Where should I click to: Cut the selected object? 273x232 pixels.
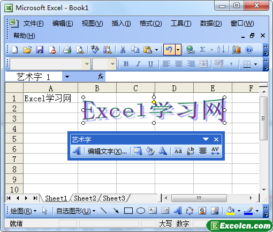(x=123, y=50)
